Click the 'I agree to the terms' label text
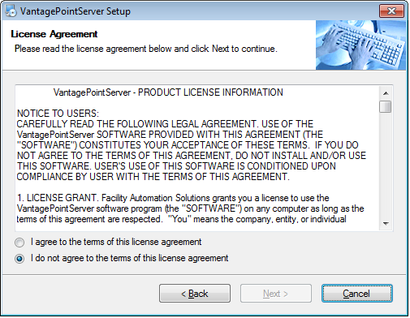 116,242
